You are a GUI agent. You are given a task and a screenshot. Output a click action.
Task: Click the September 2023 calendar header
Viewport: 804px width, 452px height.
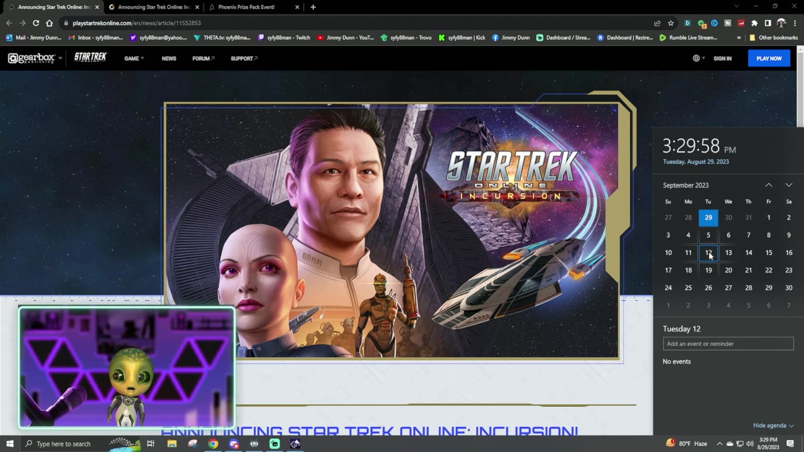click(x=686, y=185)
